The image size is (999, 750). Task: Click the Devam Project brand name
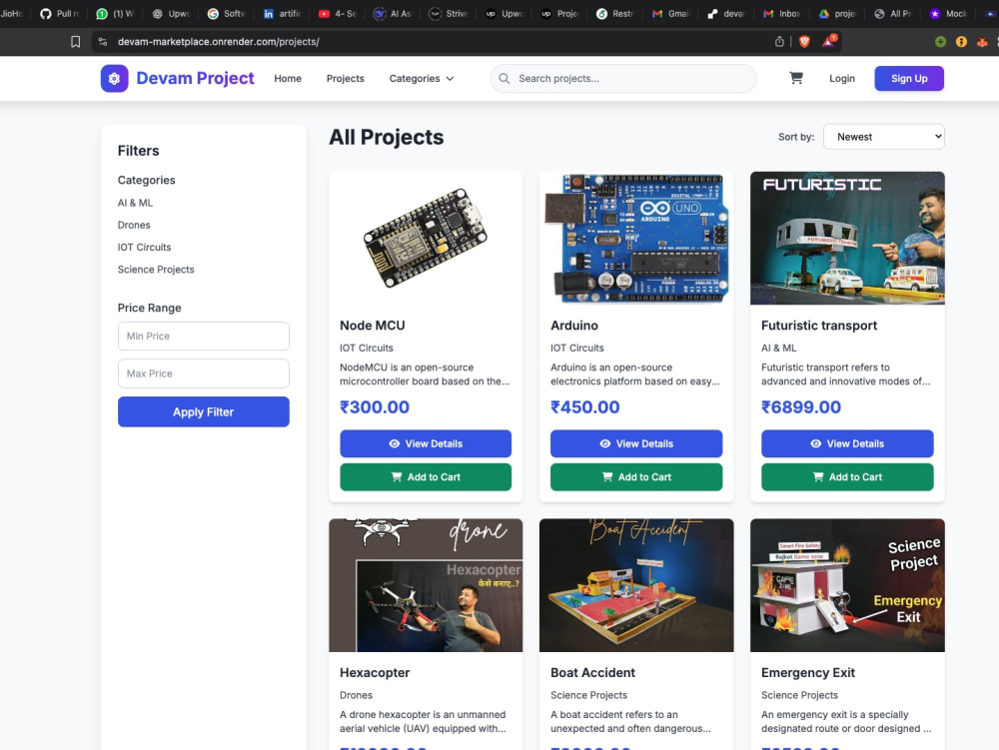pyautogui.click(x=195, y=78)
